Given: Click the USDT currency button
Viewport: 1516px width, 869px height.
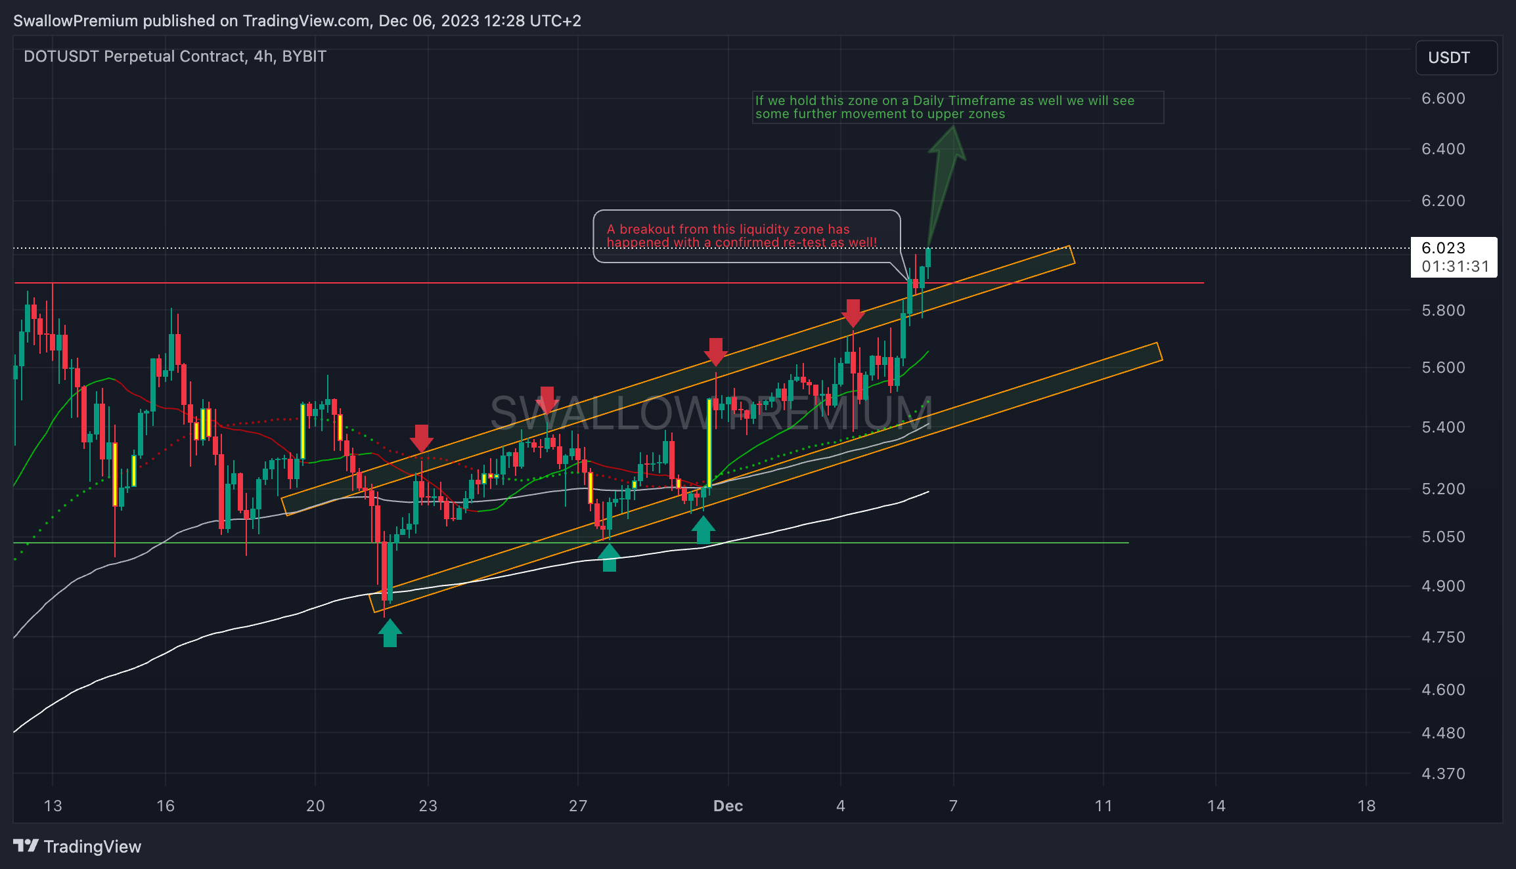Looking at the screenshot, I should click(x=1456, y=58).
